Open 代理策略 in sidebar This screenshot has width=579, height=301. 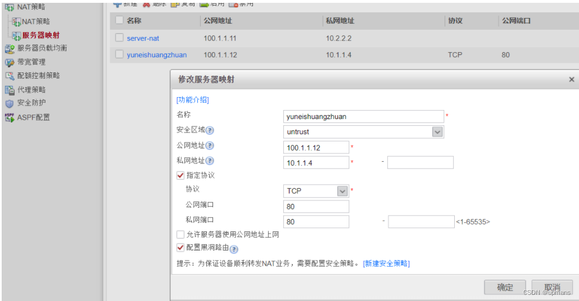coord(31,90)
